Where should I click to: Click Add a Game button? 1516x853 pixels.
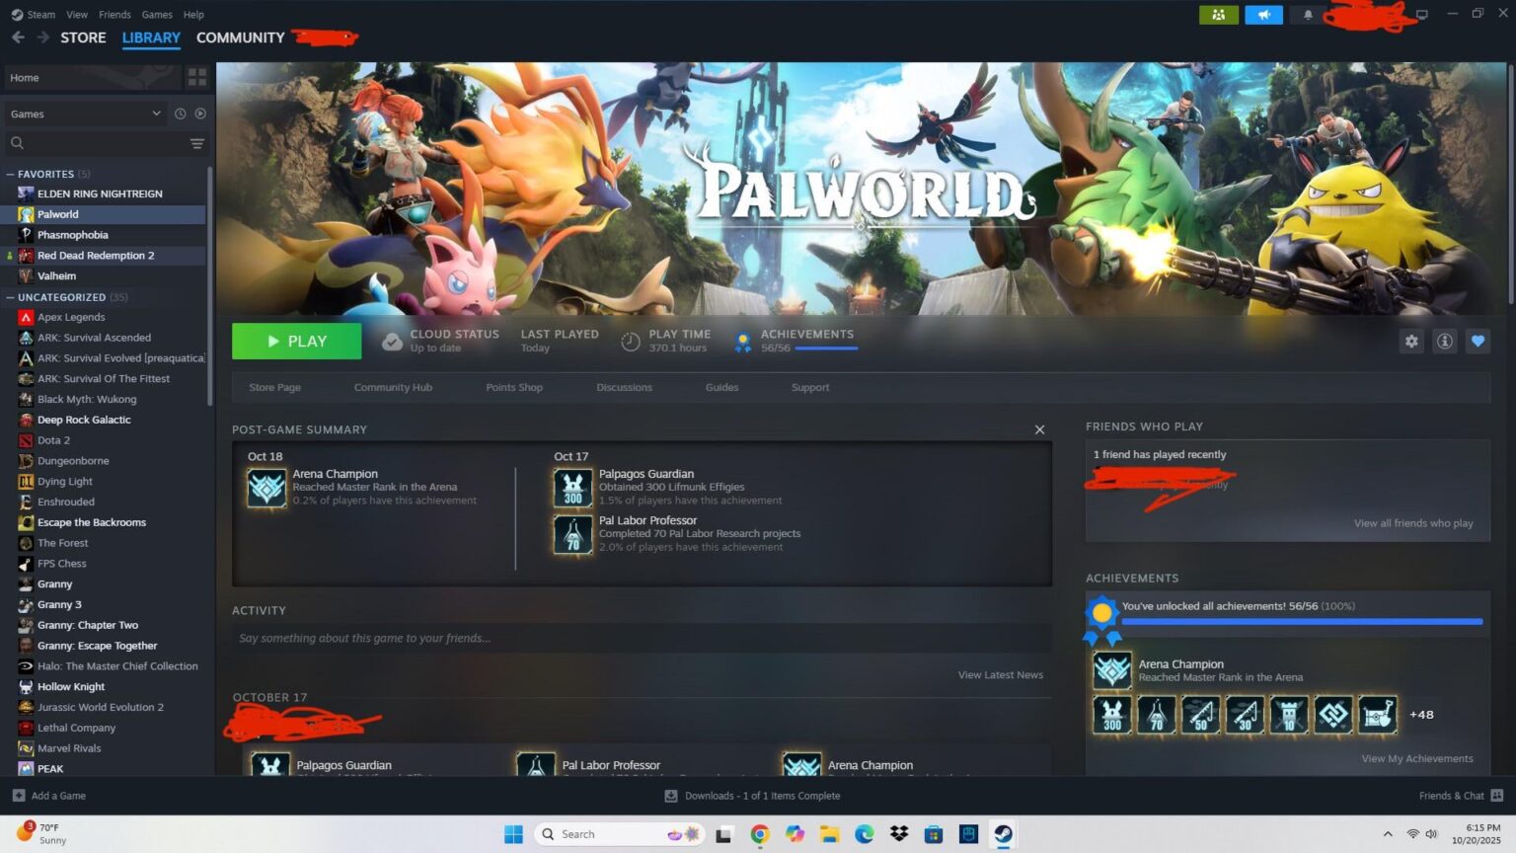[x=48, y=796]
